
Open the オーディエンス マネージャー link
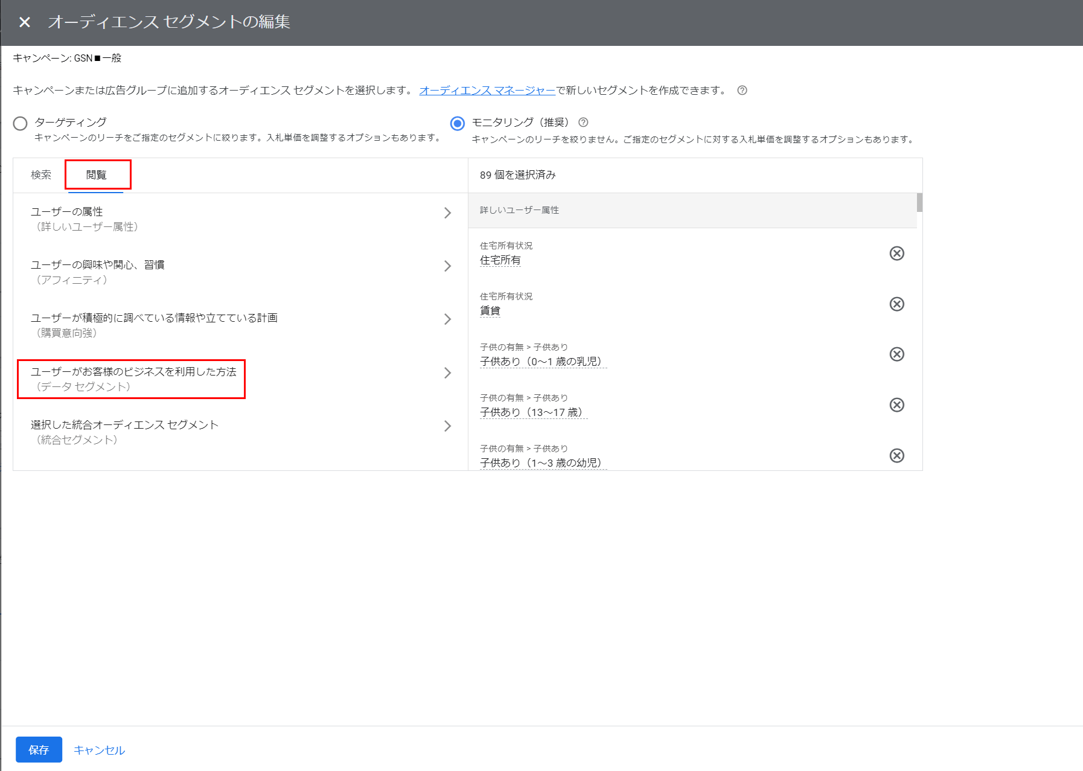(487, 91)
